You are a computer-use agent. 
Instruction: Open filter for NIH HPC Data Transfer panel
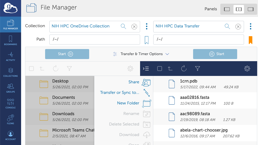pos(197,69)
